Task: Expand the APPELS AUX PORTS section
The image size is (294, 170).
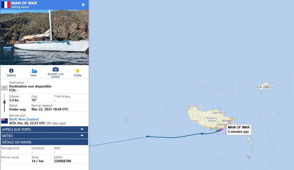Action: [45, 129]
